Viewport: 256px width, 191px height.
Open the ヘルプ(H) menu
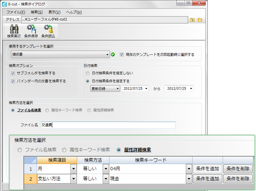(74, 12)
